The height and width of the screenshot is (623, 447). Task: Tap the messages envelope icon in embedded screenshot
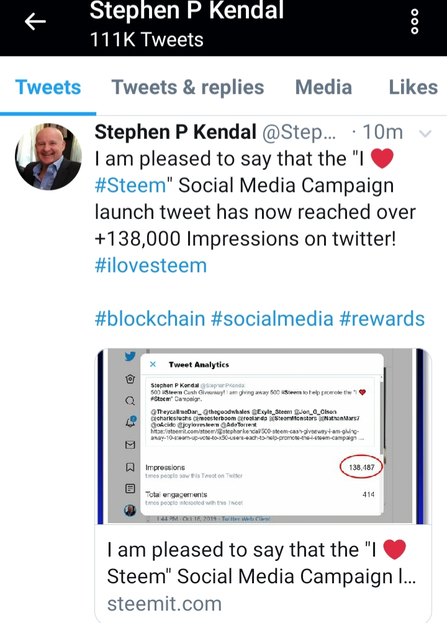click(x=130, y=445)
